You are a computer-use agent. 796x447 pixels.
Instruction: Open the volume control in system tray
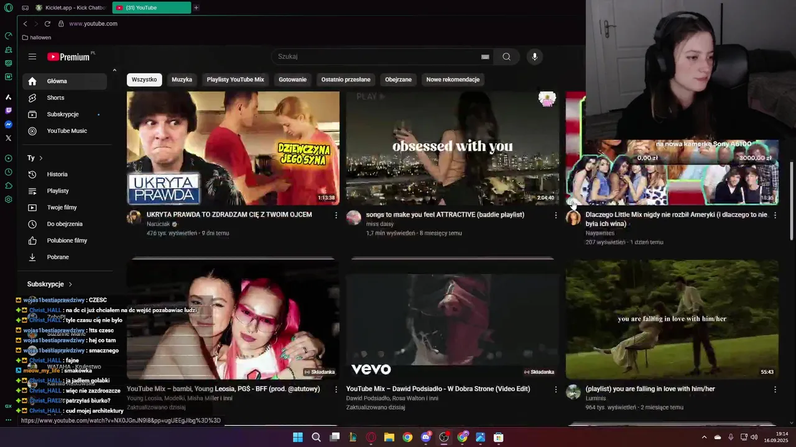point(754,437)
